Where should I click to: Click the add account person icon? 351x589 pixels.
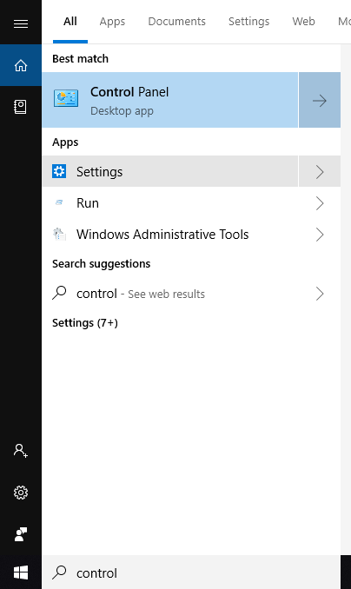pyautogui.click(x=21, y=450)
